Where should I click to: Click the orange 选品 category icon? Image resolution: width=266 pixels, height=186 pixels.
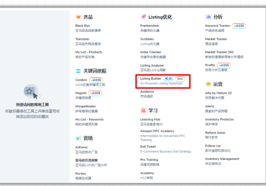pyautogui.click(x=78, y=17)
